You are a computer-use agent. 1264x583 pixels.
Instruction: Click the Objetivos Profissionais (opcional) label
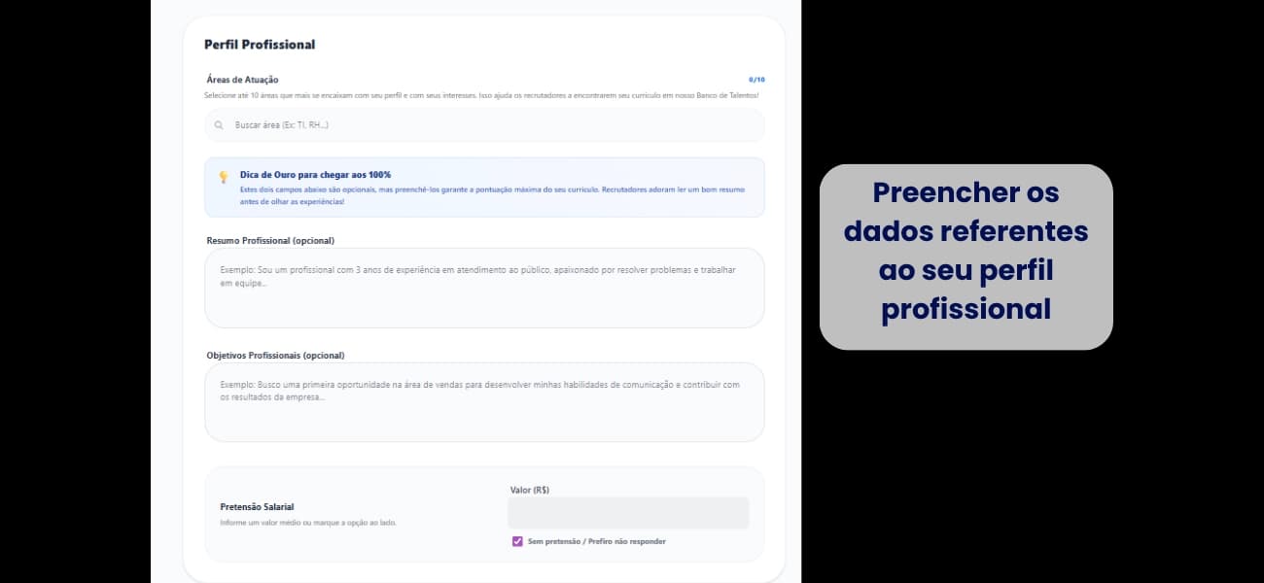[x=275, y=356]
